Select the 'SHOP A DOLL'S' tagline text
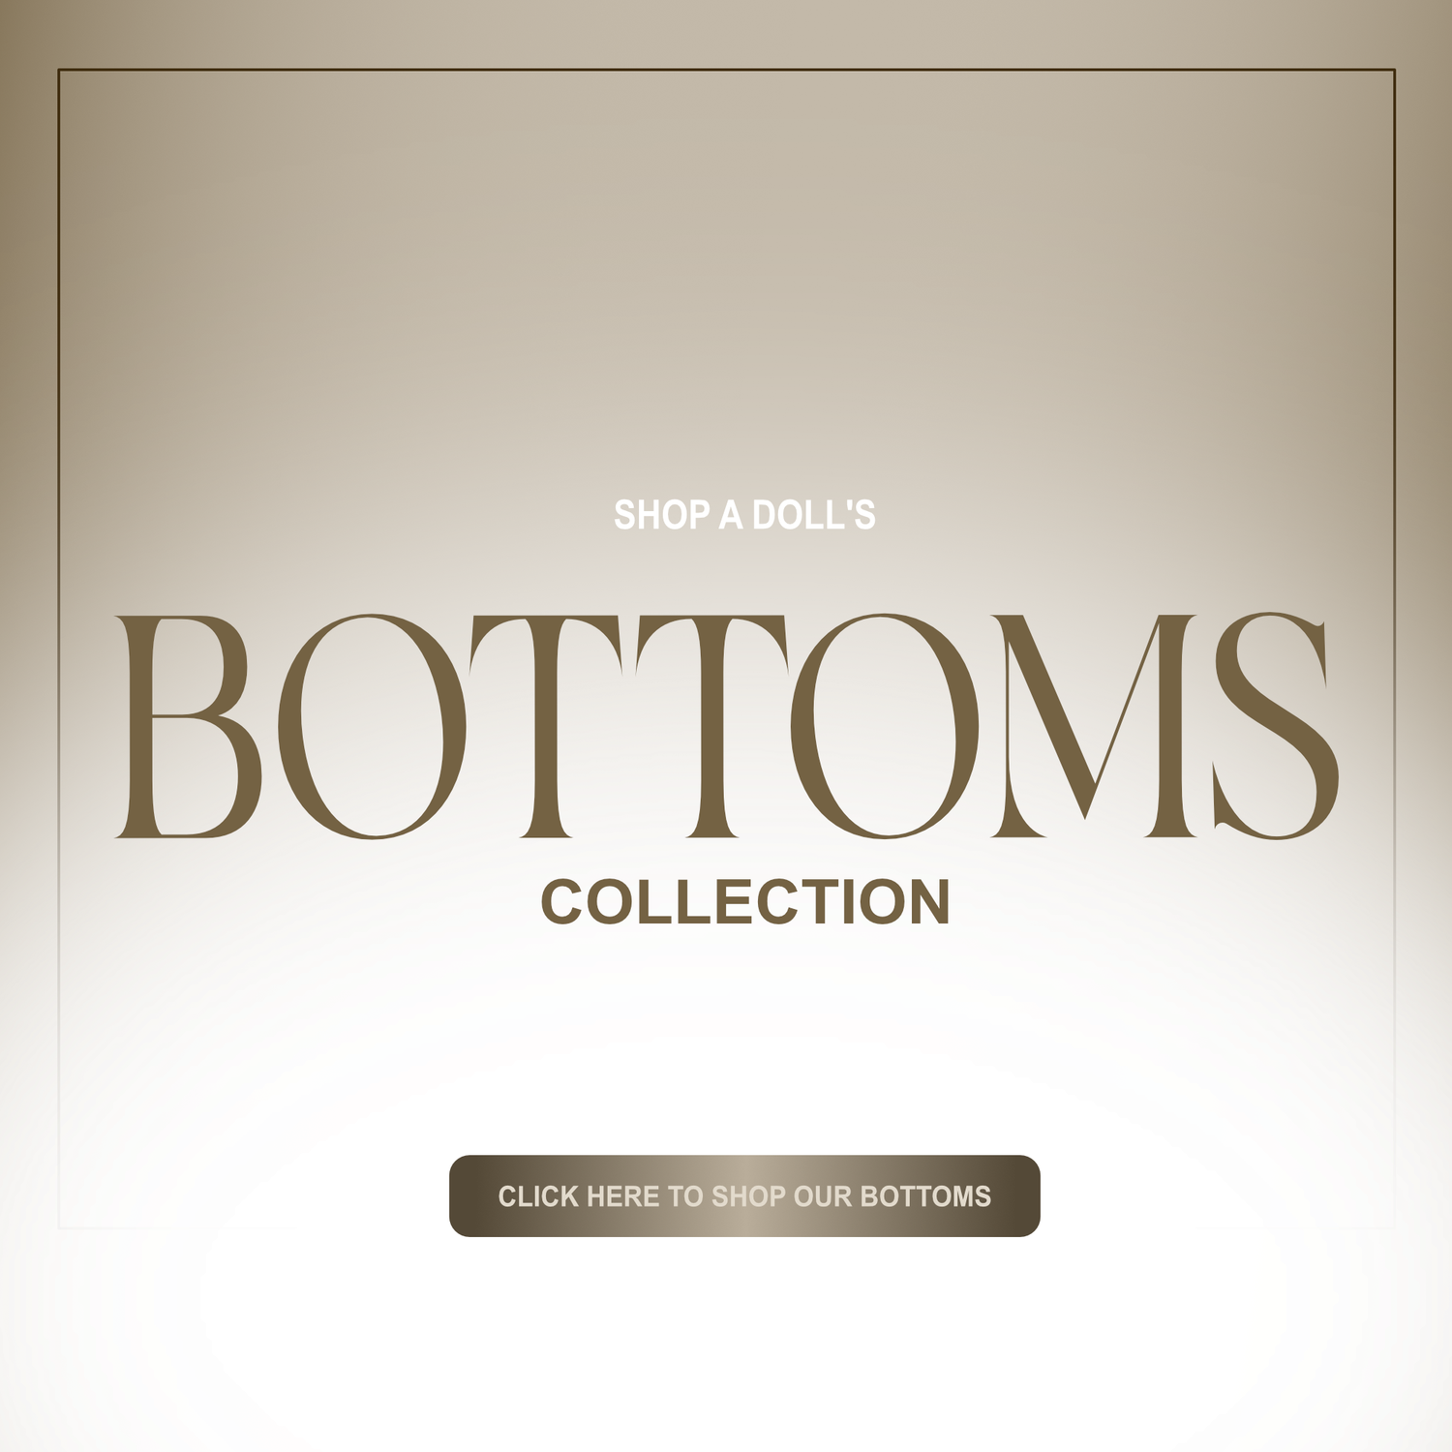1452x1452 pixels. pos(744,515)
